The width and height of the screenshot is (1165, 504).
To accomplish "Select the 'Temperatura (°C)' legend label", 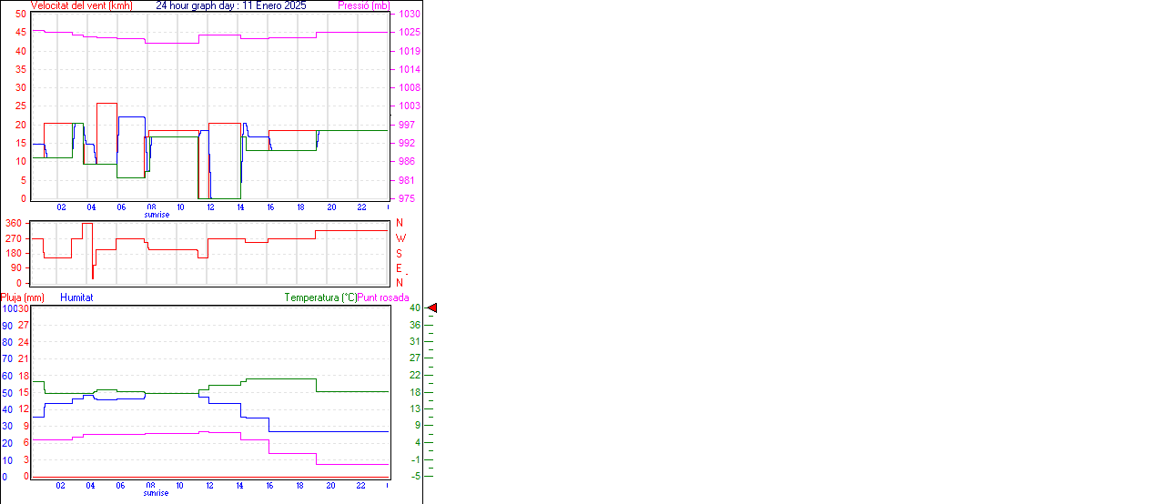I will pos(320,297).
